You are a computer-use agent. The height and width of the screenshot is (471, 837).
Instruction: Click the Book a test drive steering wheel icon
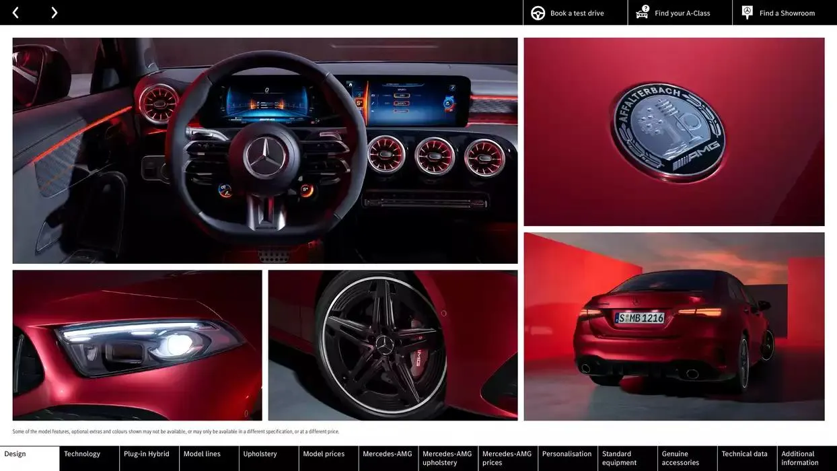[x=537, y=12]
